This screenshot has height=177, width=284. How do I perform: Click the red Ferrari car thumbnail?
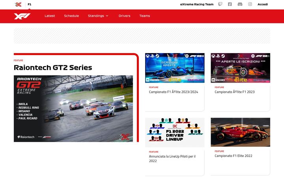click(x=240, y=132)
